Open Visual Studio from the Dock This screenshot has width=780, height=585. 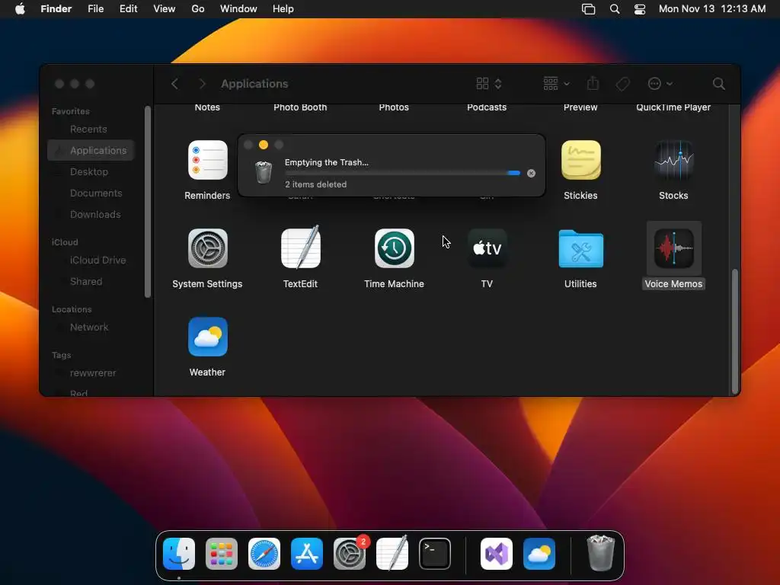[x=497, y=554]
